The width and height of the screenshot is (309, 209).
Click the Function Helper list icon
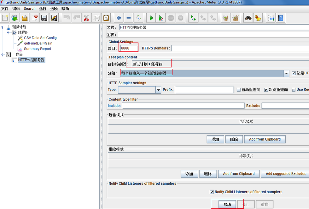(x=271, y=18)
